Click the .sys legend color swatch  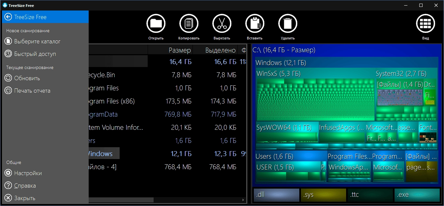323,195
